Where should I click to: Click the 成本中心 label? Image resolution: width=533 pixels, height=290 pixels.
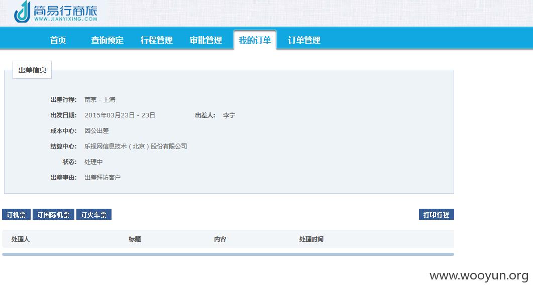(x=64, y=131)
